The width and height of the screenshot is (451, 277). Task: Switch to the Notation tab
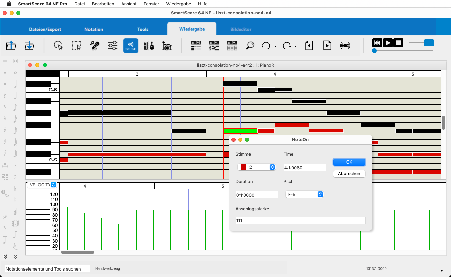[x=94, y=29]
